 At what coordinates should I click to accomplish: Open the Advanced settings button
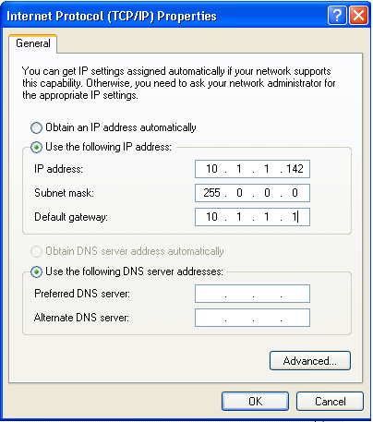pos(310,360)
